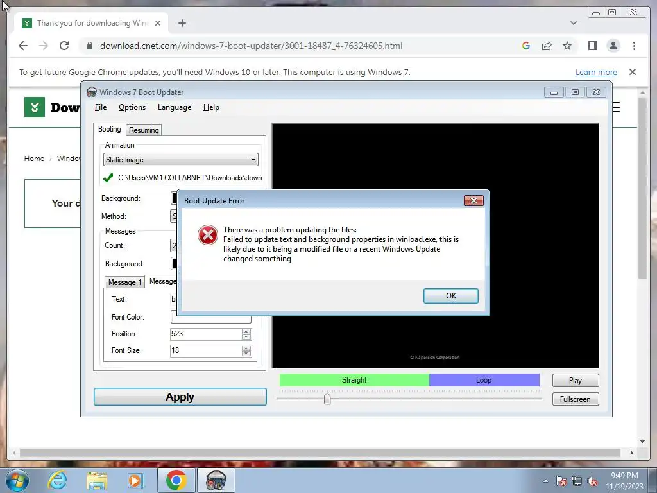Click the Home breadcrumb link on the page
This screenshot has width=657, height=493.
34,159
